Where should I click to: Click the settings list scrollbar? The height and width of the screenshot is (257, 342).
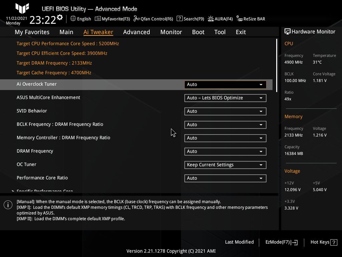click(277, 65)
